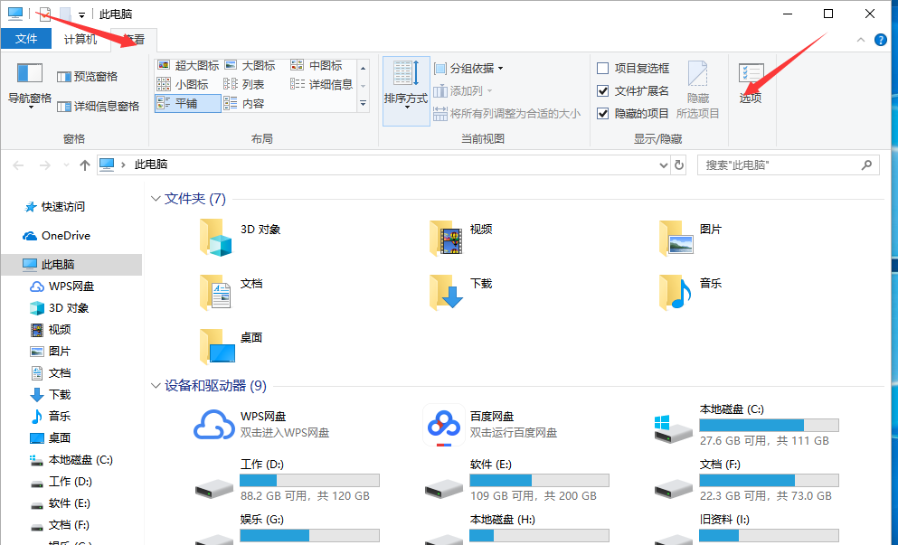
Task: Click inside the 搜索"此电脑" search box
Action: coord(782,164)
